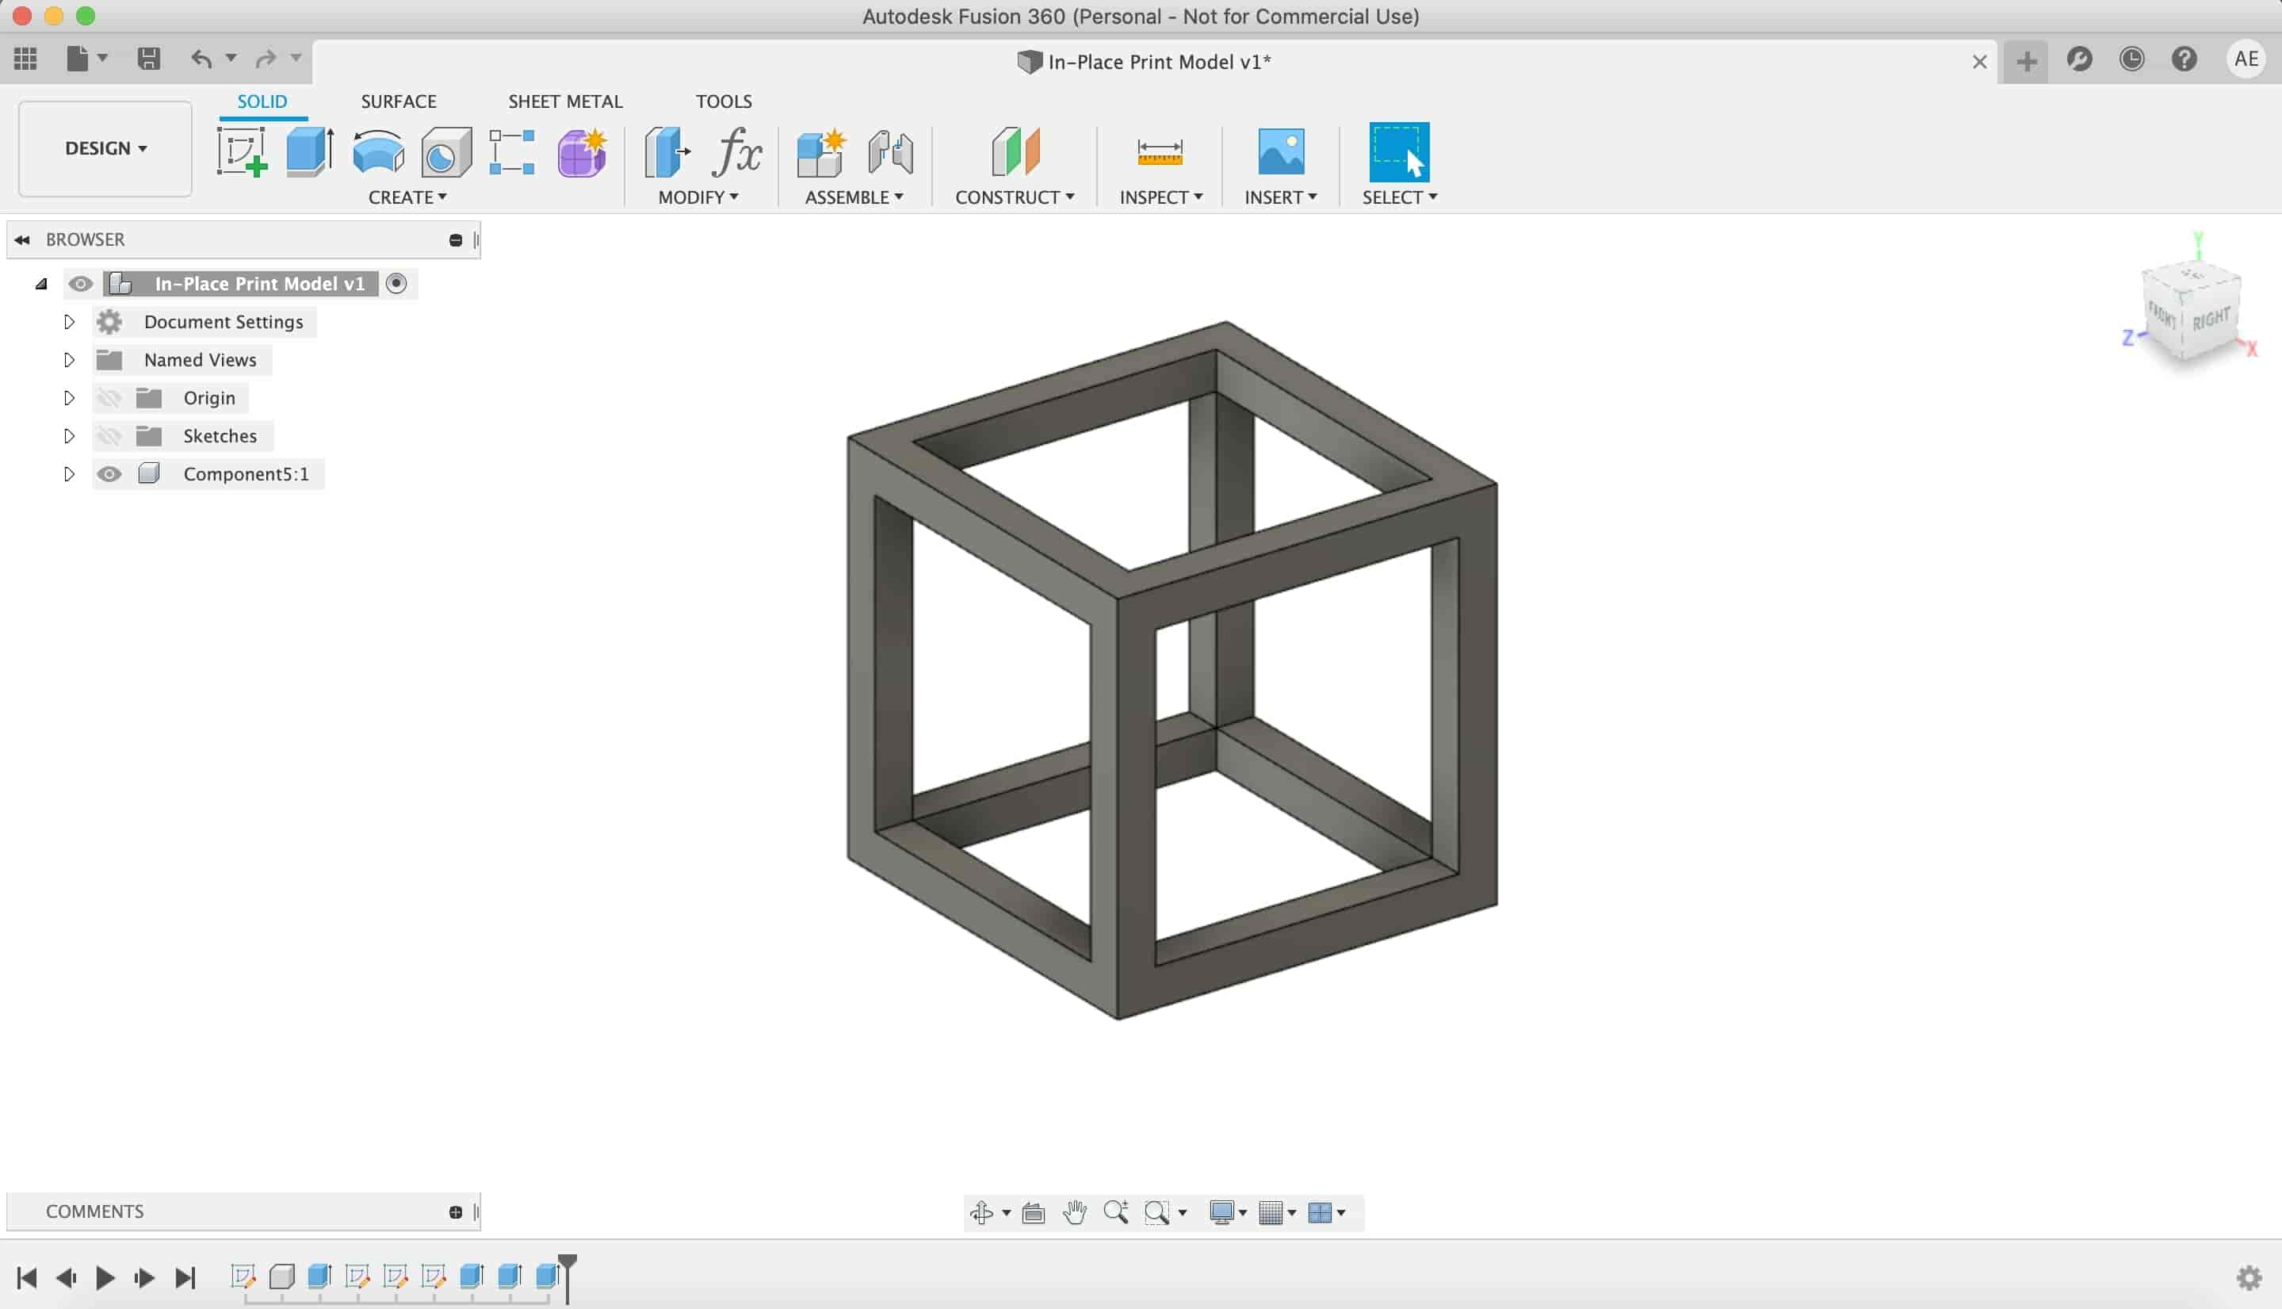The width and height of the screenshot is (2282, 1309).
Task: Open the CONSTRUCT dropdown menu
Action: point(1015,197)
